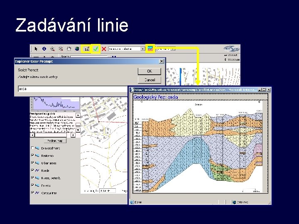The height and width of the screenshot is (224, 299).
Task: Choose the Zoom Out magnifier tool
Action: point(61,49)
